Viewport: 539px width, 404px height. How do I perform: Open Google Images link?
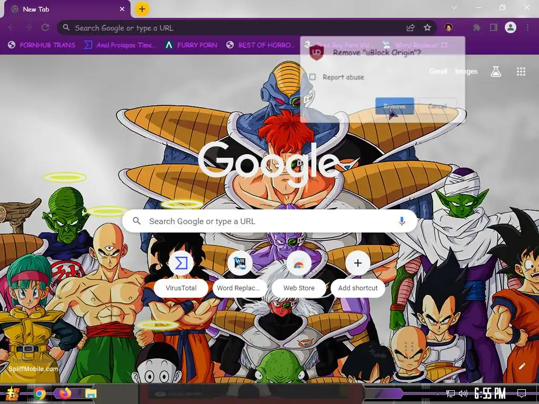[x=466, y=72]
